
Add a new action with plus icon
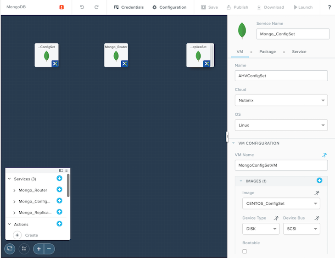pyautogui.click(x=59, y=224)
